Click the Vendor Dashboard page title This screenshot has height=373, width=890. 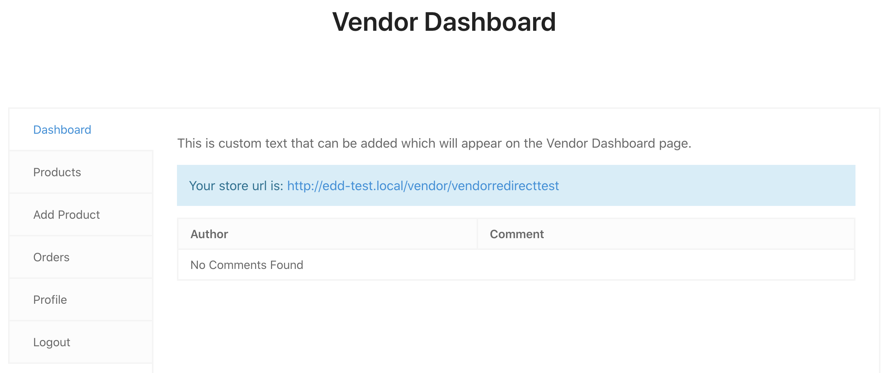coord(444,22)
